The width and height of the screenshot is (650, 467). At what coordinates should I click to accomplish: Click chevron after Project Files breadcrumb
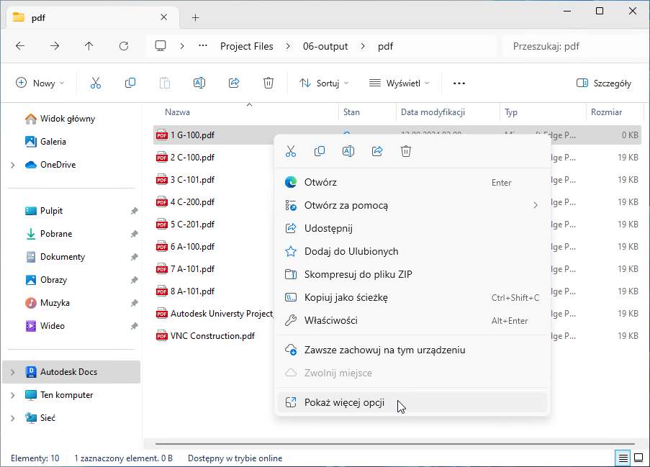pos(288,46)
